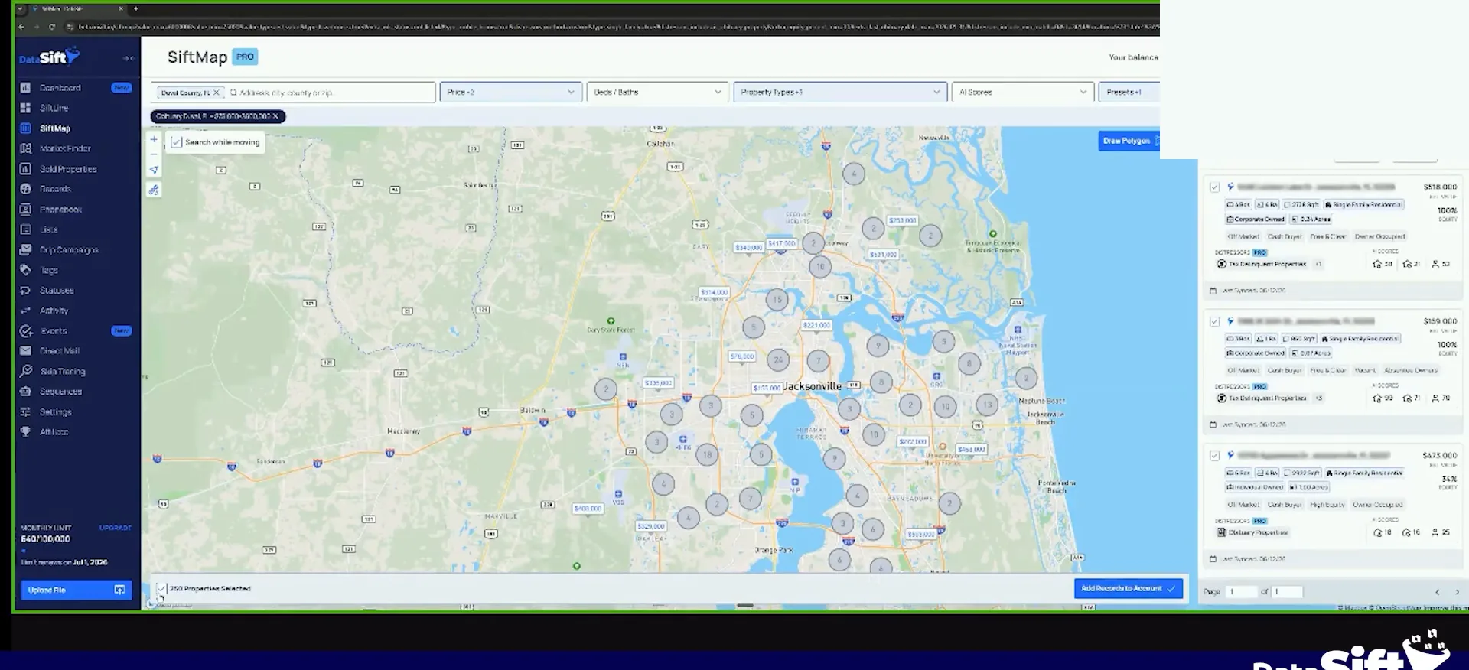Uncheck the $473,000 property card checkbox
Viewport: 1469px width, 670px height.
(x=1214, y=456)
